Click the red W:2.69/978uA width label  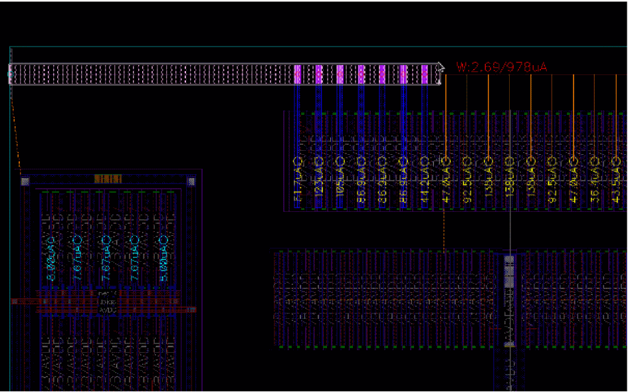point(502,67)
